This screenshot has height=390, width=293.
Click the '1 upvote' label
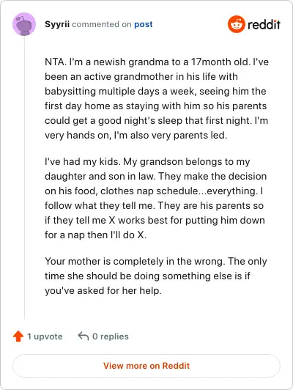tap(45, 336)
